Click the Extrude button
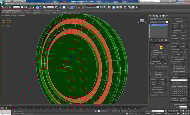The image size is (190, 115). (154, 79)
